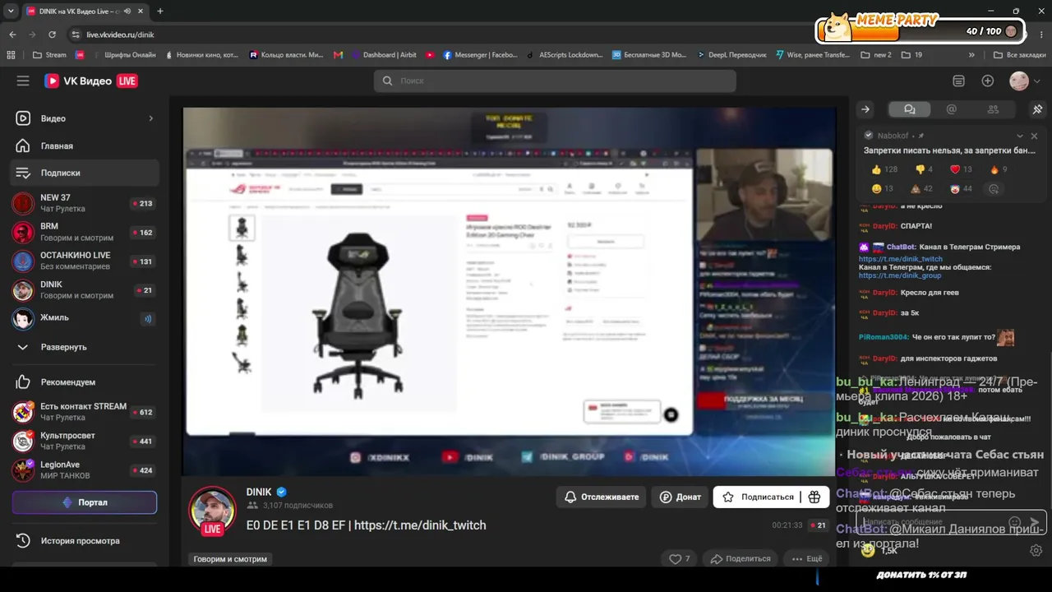Image resolution: width=1052 pixels, height=592 pixels.
Task: Click the Говорим и смотрим category tag
Action: click(x=230, y=559)
